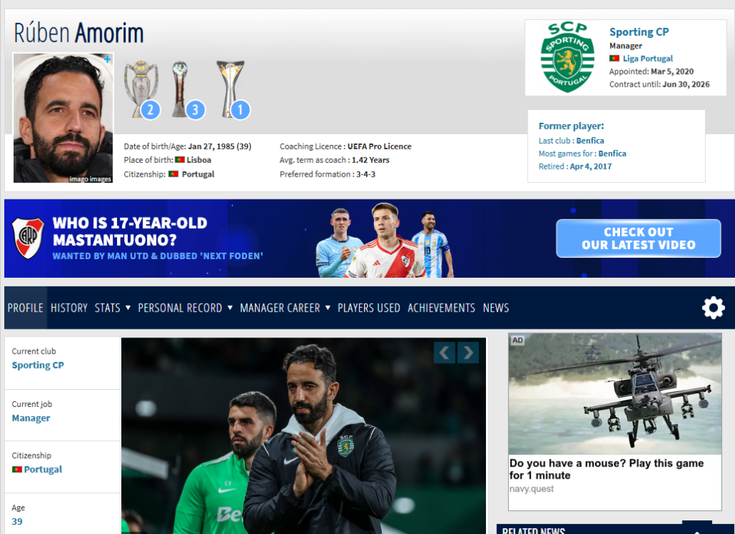The height and width of the screenshot is (534, 735).
Task: Click the RELATED NEWS heading
Action: tap(534, 530)
